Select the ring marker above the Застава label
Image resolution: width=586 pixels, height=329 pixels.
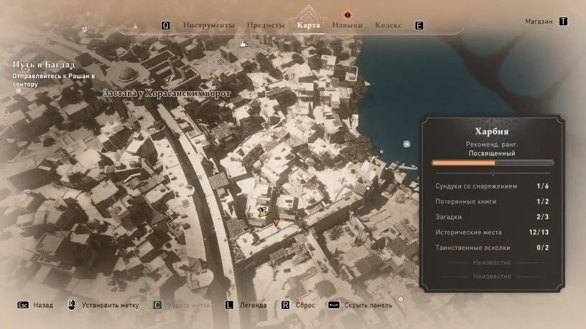(167, 80)
